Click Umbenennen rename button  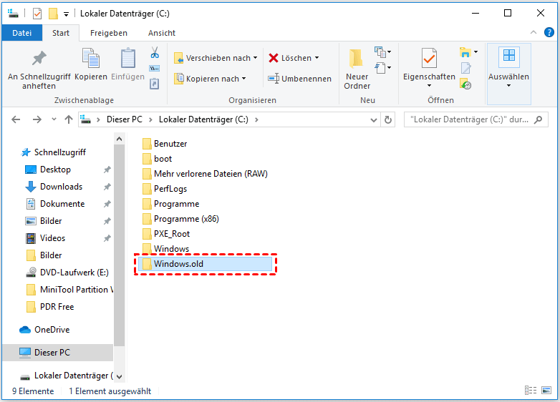[x=299, y=79]
